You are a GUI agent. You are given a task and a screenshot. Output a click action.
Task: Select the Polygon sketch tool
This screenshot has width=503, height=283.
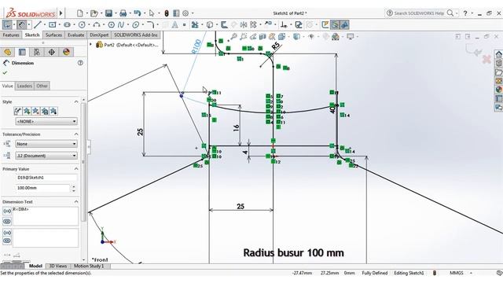point(112,24)
